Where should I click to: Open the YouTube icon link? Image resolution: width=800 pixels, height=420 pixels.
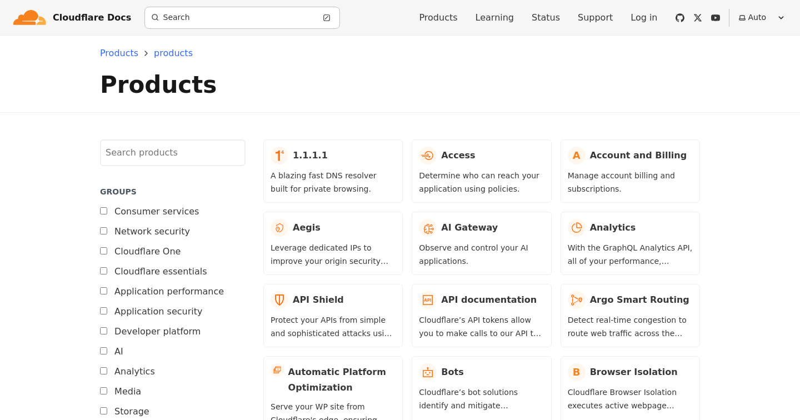point(716,18)
